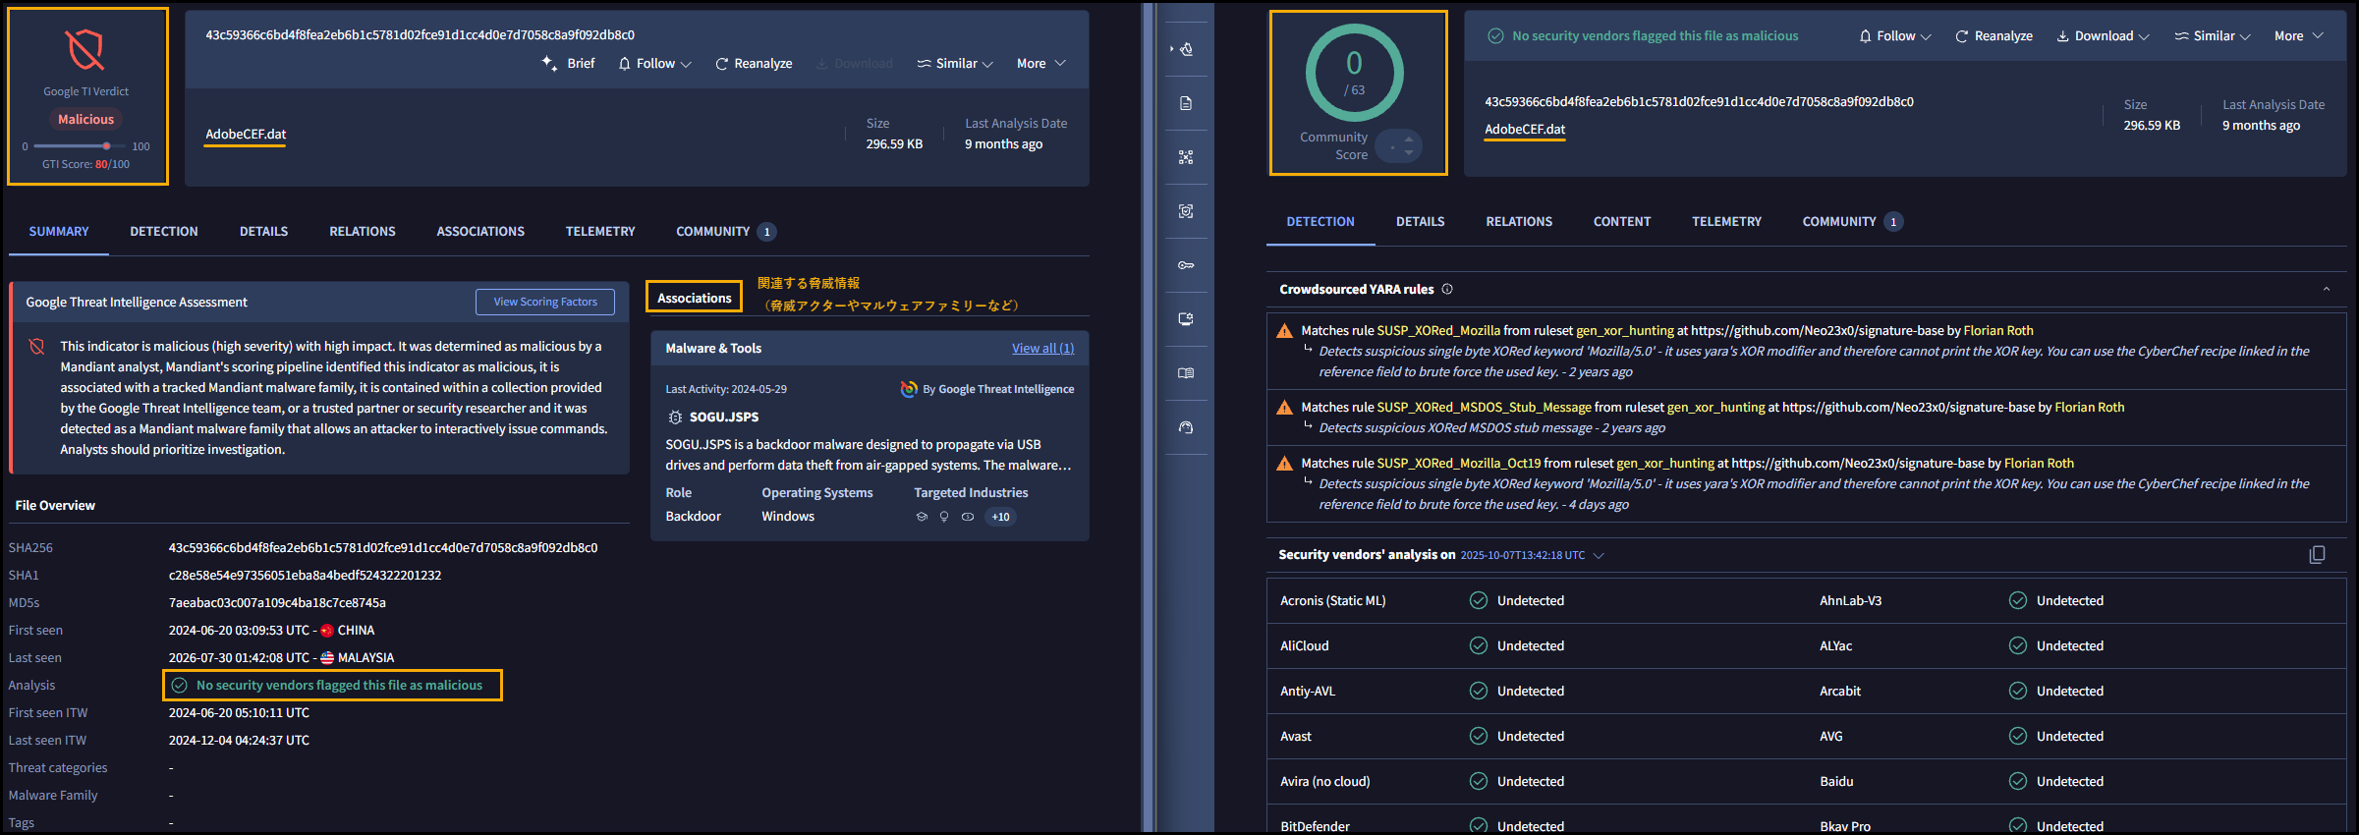Open the ASSOCIATIONS tab
This screenshot has width=2359, height=835.
click(480, 232)
